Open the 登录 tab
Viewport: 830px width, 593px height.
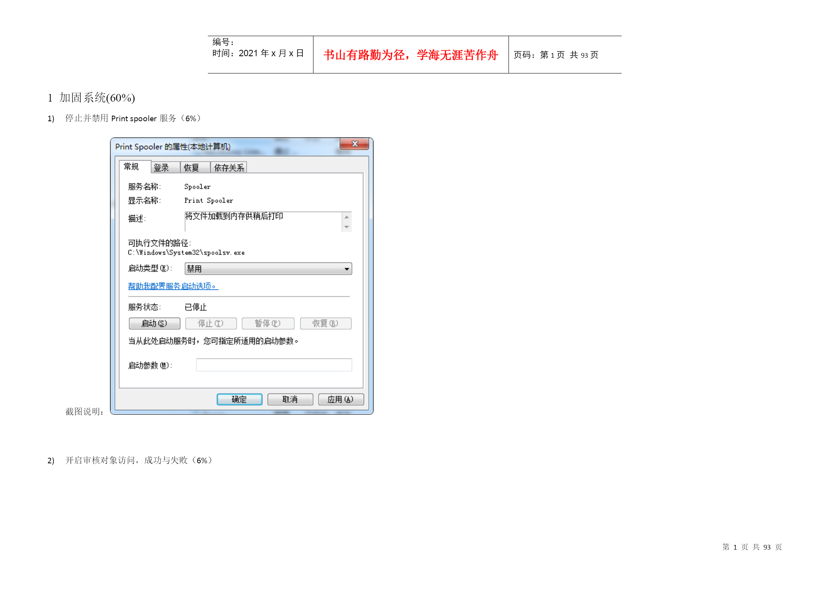[x=165, y=167]
